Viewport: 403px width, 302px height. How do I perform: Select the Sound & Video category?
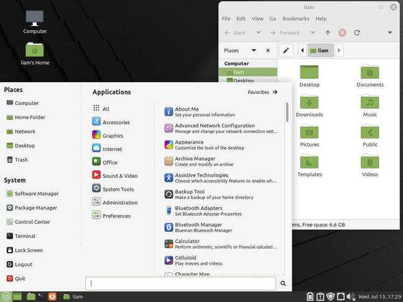click(115, 175)
